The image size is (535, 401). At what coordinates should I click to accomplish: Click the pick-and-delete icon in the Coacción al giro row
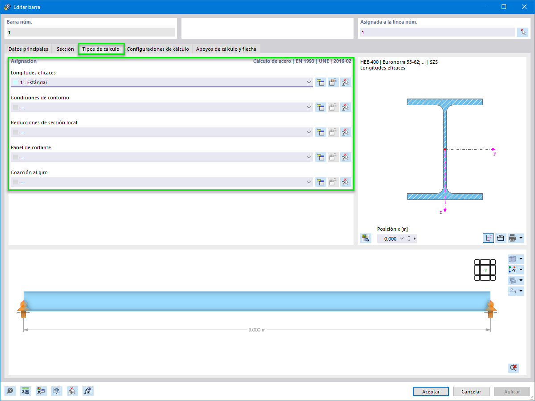click(x=346, y=182)
